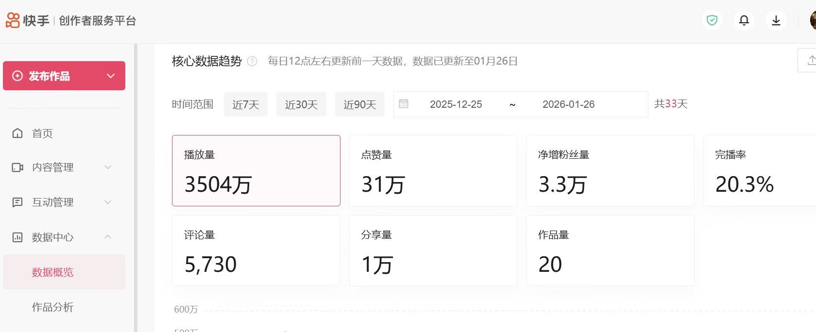
Task: Select the 近90天 time range
Action: click(360, 104)
